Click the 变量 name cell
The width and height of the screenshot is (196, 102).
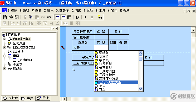(x=83, y=48)
